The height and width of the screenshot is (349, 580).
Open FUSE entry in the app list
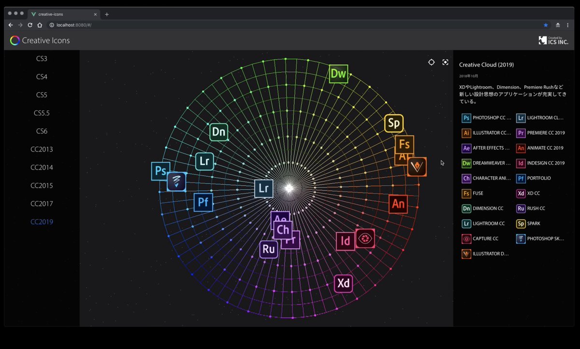(x=472, y=193)
